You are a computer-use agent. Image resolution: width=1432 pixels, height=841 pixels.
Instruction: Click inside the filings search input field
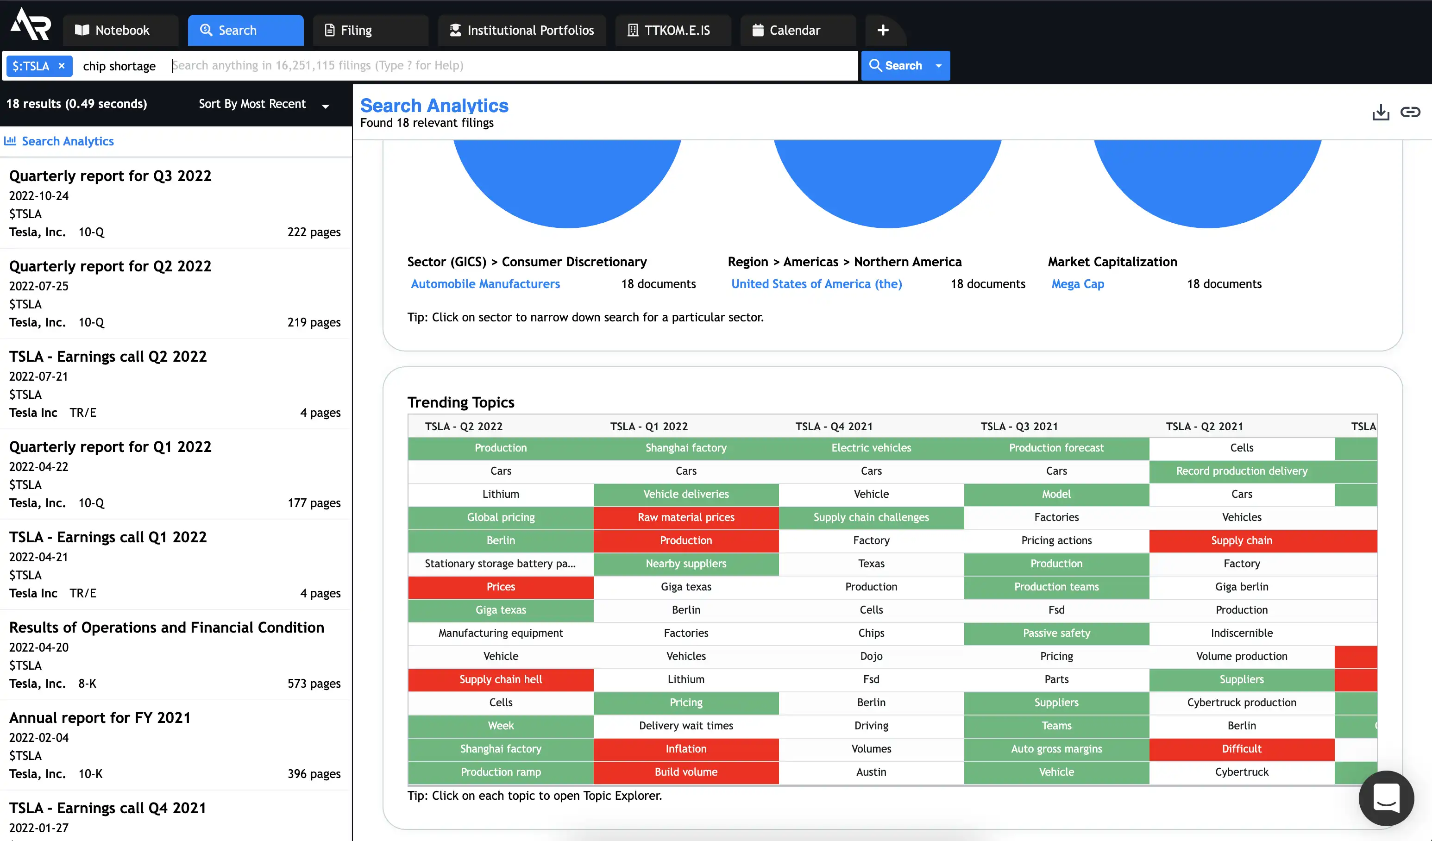point(398,65)
